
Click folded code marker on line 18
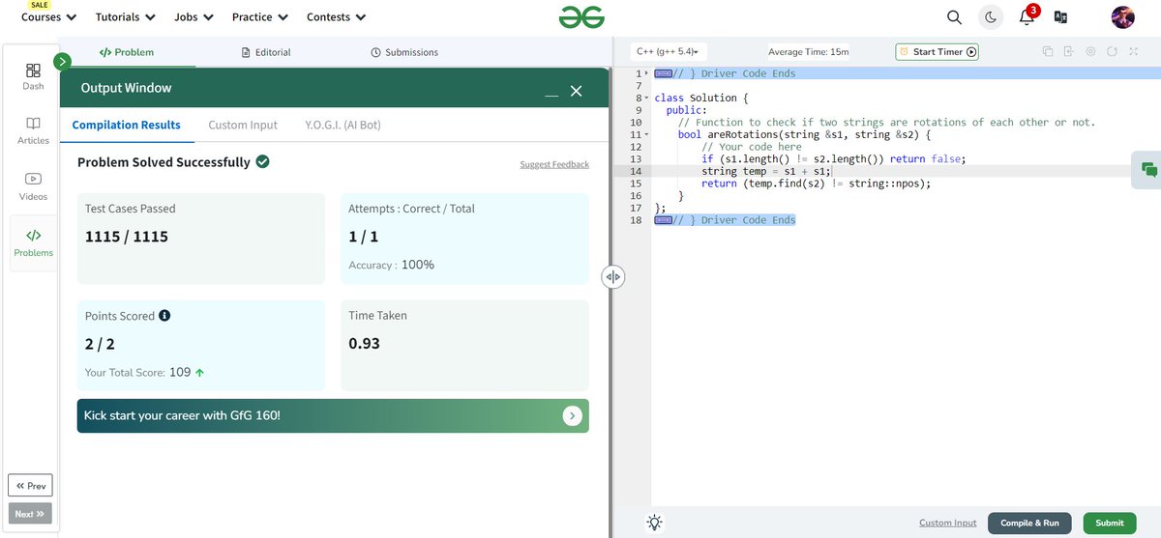[663, 220]
